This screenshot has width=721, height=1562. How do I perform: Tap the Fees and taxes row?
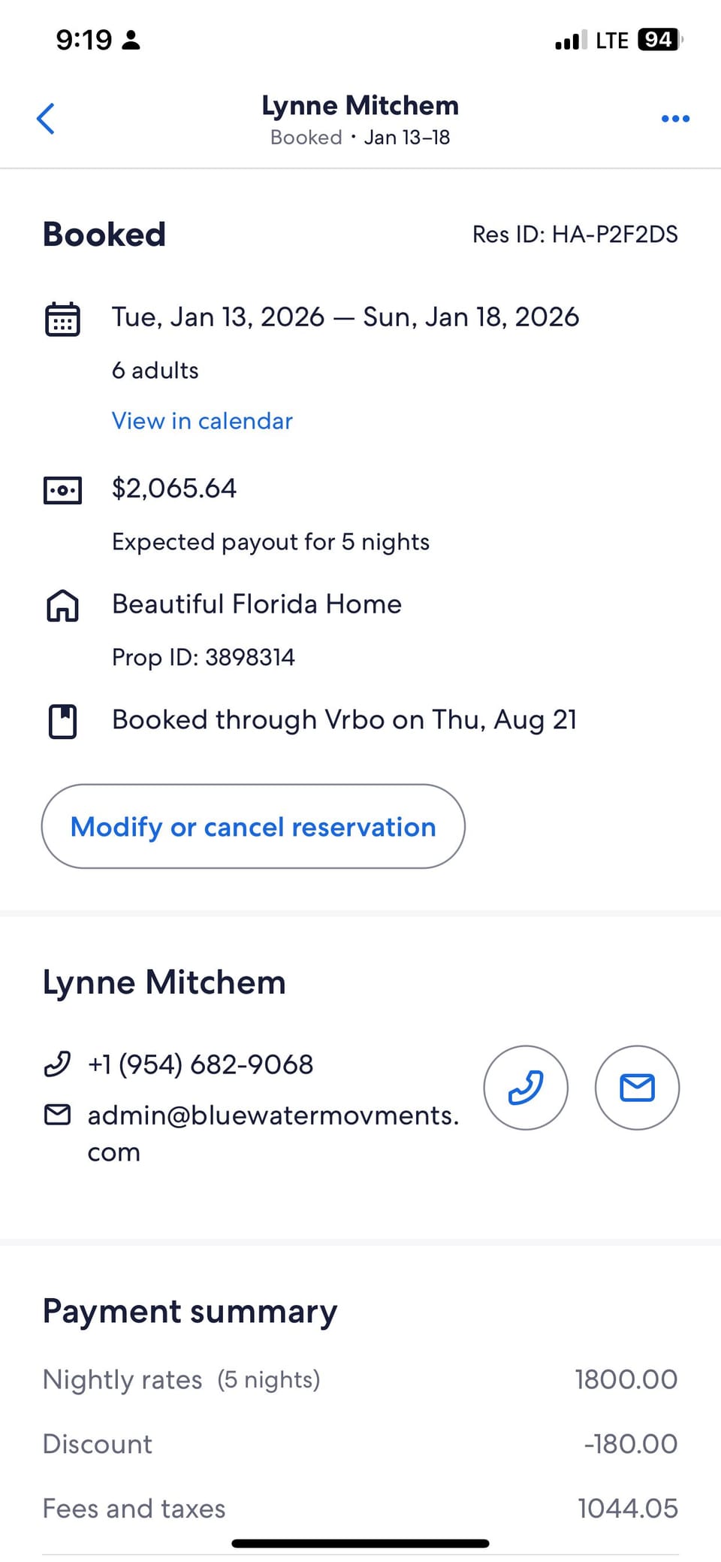click(x=360, y=1508)
